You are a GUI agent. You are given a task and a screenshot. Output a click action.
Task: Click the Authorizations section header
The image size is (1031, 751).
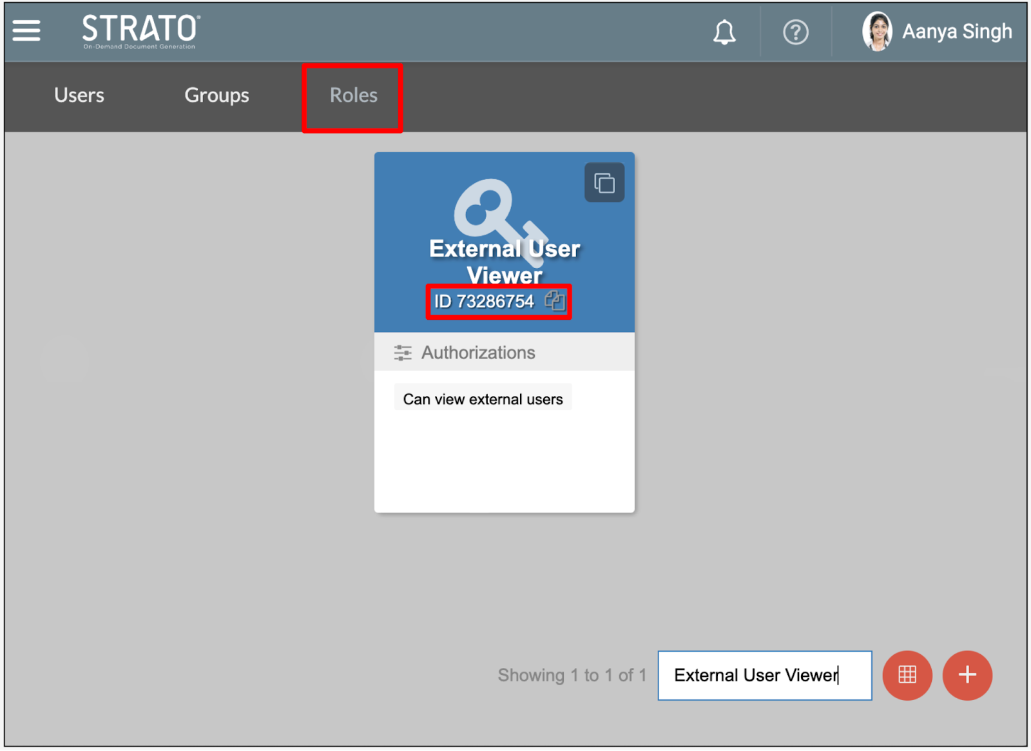[478, 353]
